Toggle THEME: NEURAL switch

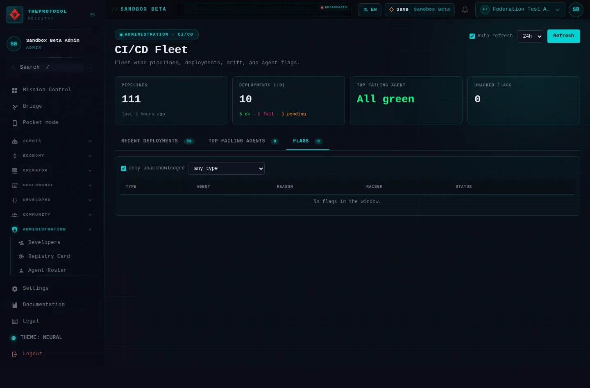[x=14, y=338]
